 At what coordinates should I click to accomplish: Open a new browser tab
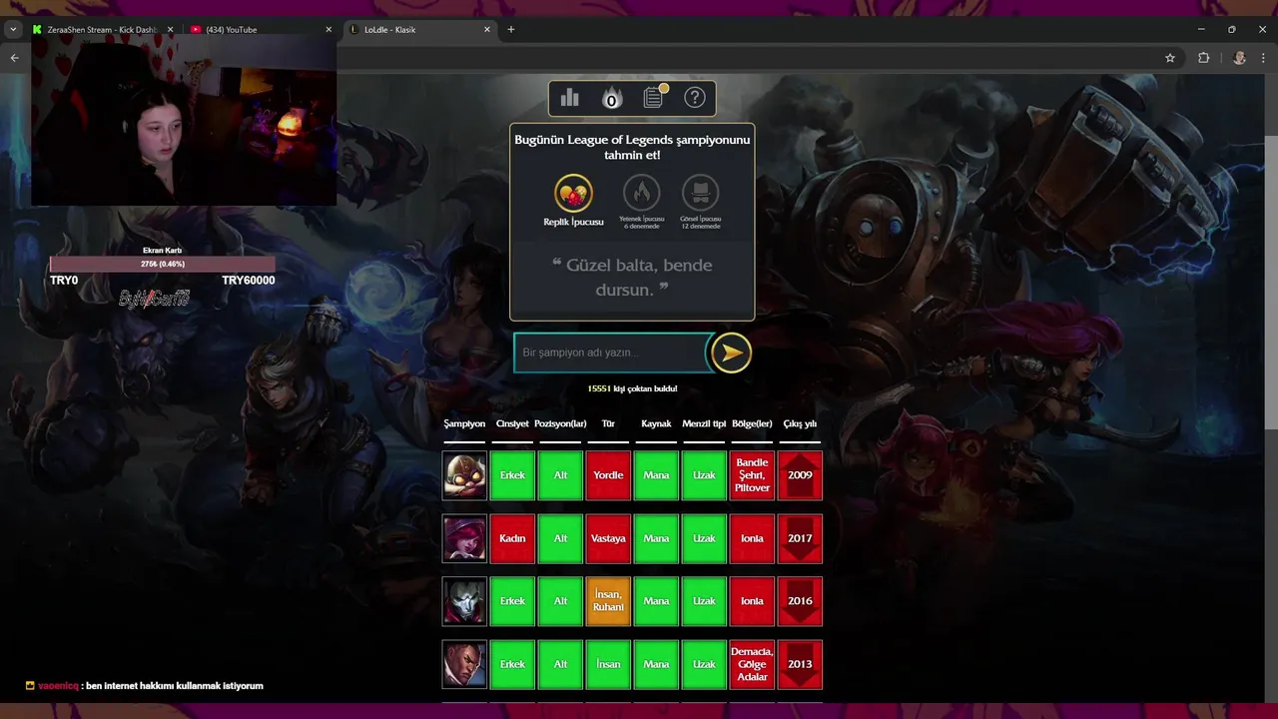click(511, 29)
